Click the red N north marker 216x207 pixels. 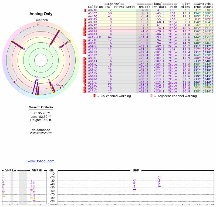(x=38, y=25)
